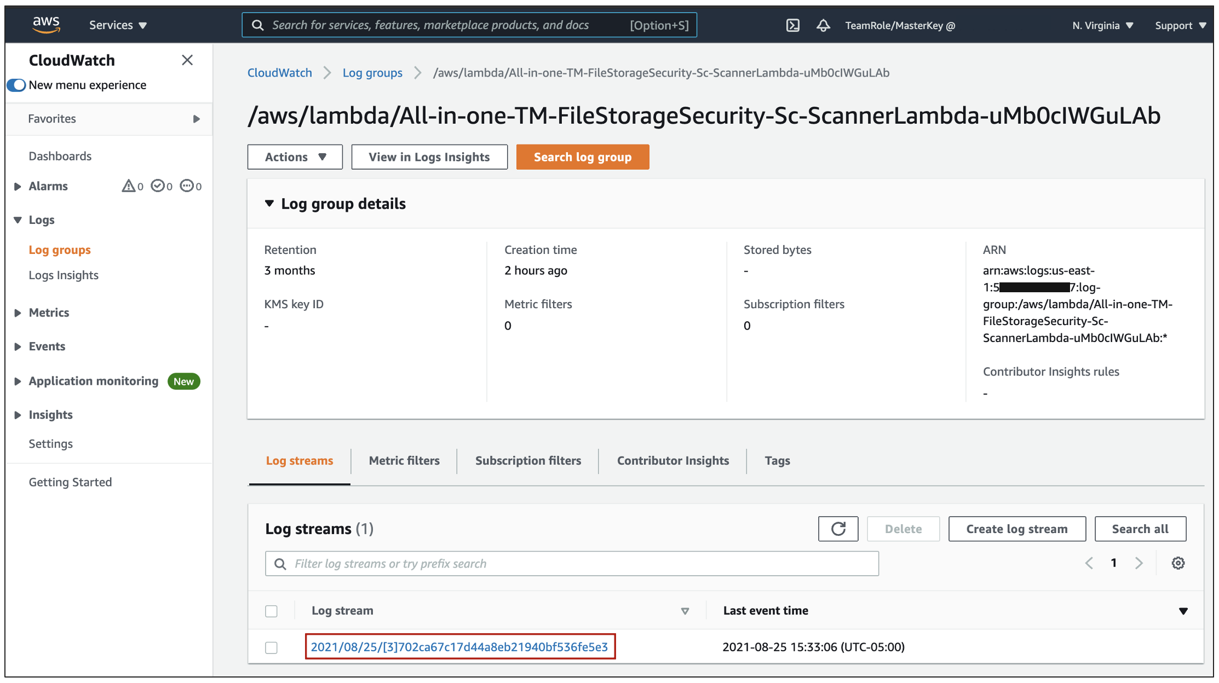Collapse the Log group details panel
This screenshot has height=683, width=1219.
point(269,204)
